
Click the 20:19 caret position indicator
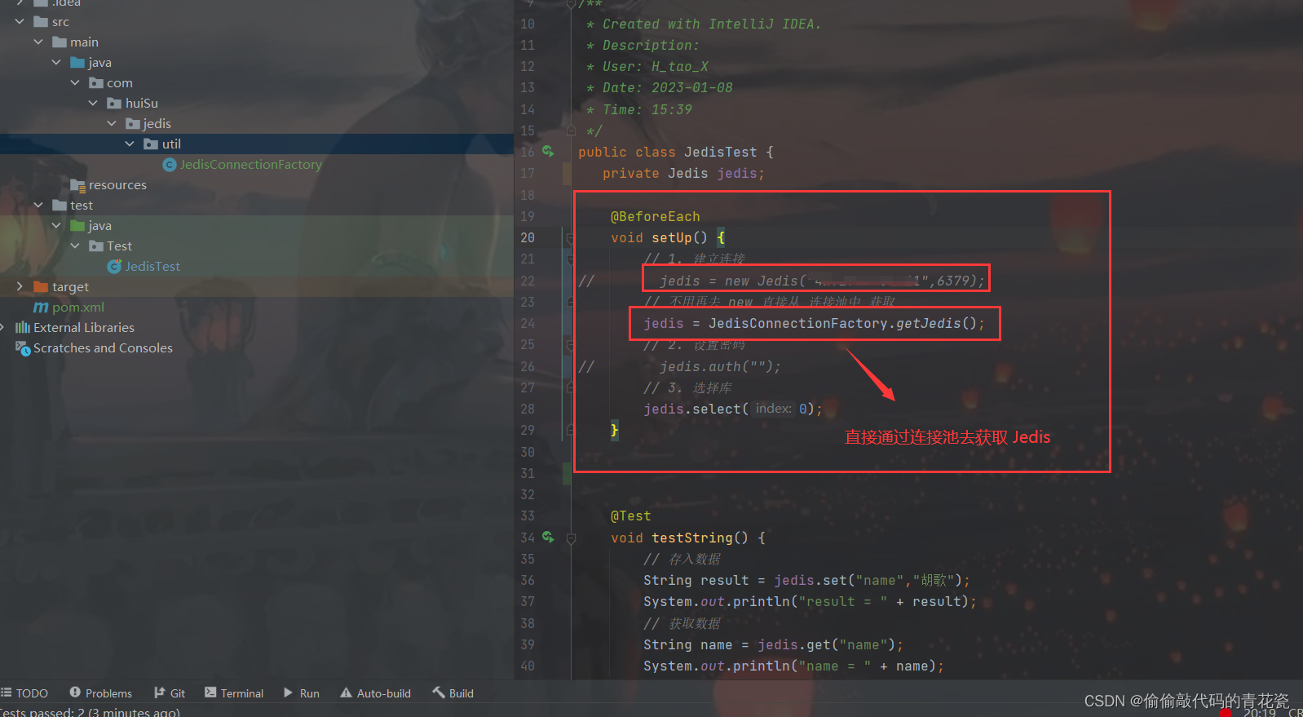(1259, 712)
